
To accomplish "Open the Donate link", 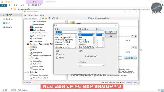I will click(x=28, y=83).
